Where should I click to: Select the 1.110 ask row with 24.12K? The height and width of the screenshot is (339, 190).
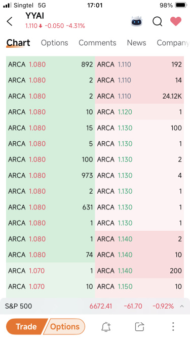pyautogui.click(x=139, y=96)
